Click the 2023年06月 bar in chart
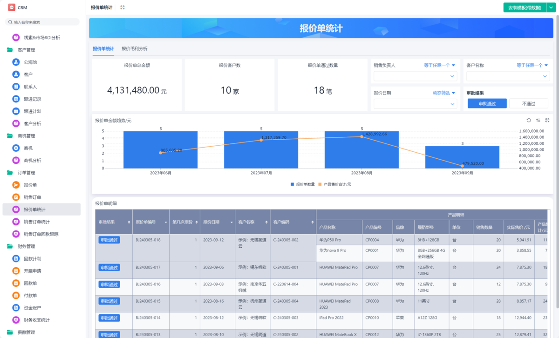The height and width of the screenshot is (338, 559). (x=160, y=149)
